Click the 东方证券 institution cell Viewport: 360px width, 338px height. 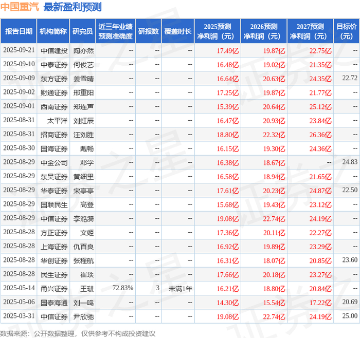click(x=54, y=79)
